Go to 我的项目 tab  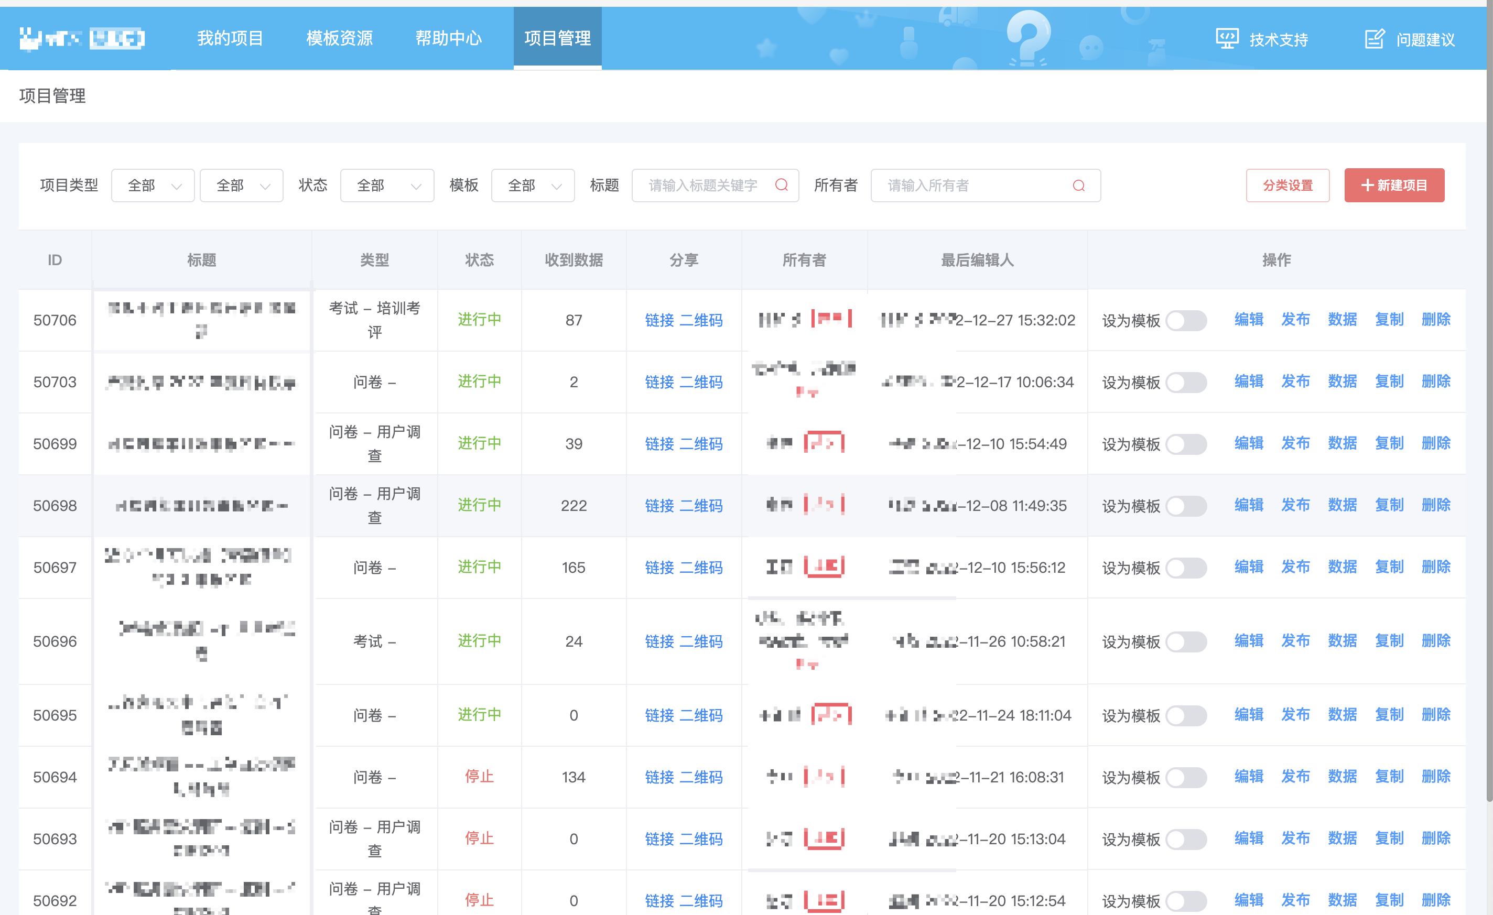(x=230, y=38)
